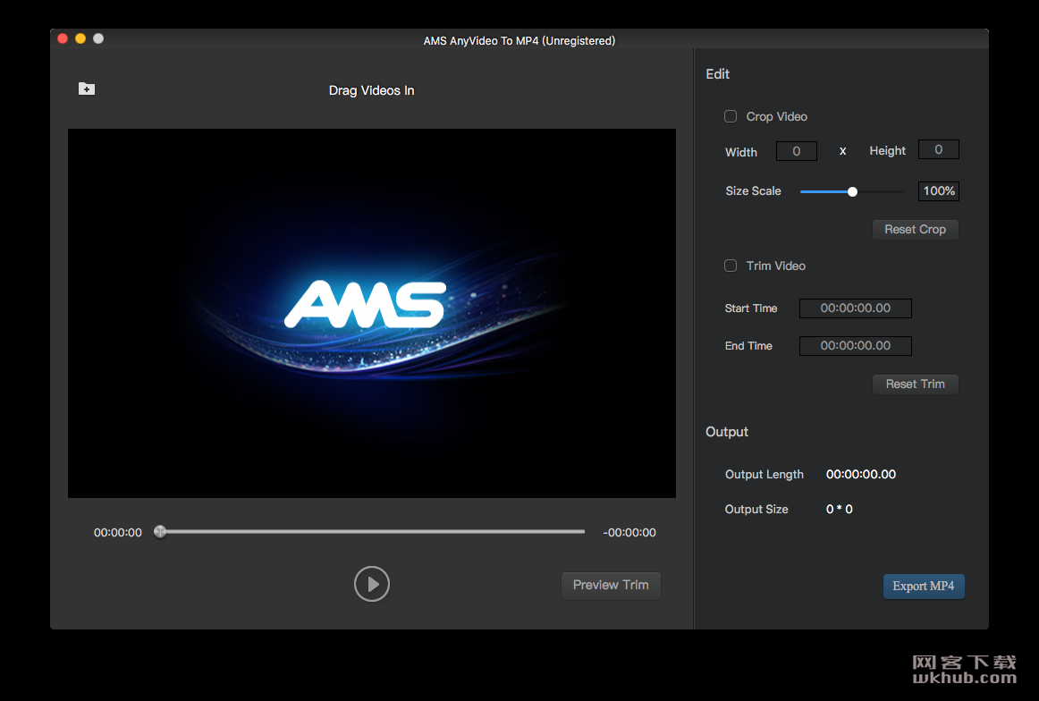Minimize the AMS AnyVideo window
Viewport: 1039px width, 701px height.
[80, 39]
